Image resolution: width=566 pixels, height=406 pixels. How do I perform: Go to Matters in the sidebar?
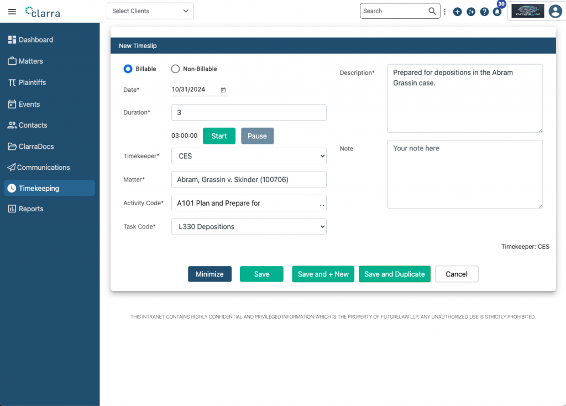coord(30,61)
